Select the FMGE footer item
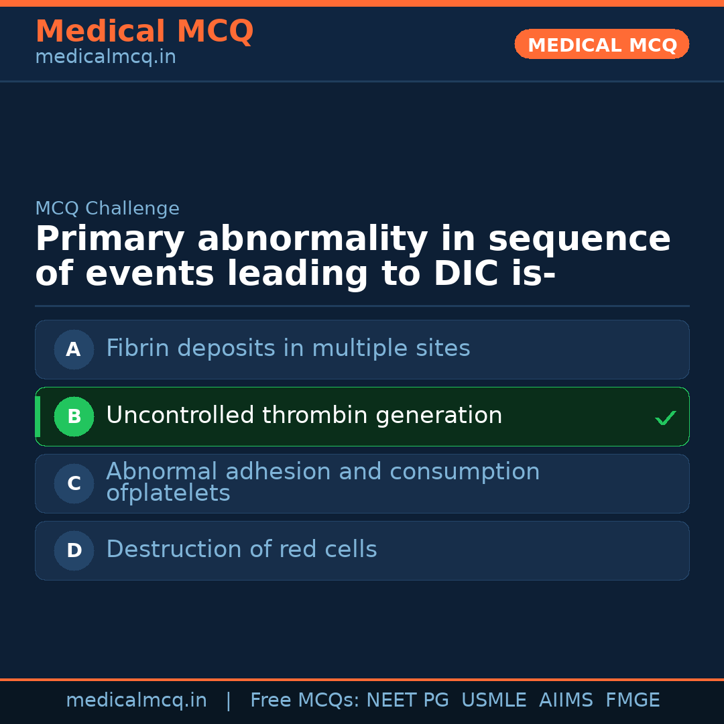 (x=632, y=701)
